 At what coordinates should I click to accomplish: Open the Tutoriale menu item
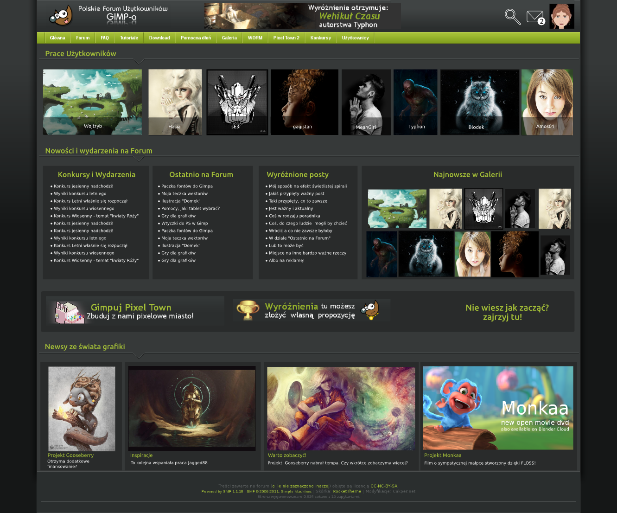point(129,38)
